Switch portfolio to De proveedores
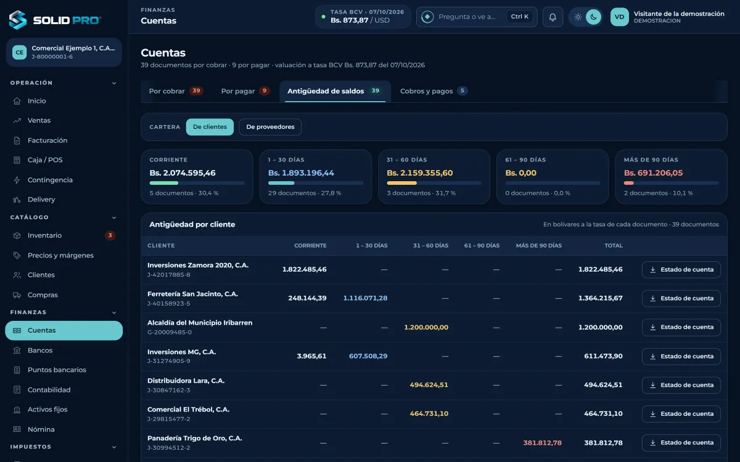740x462 pixels. point(270,127)
